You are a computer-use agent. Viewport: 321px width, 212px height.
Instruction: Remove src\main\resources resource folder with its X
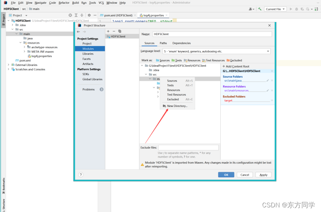[x=272, y=90]
